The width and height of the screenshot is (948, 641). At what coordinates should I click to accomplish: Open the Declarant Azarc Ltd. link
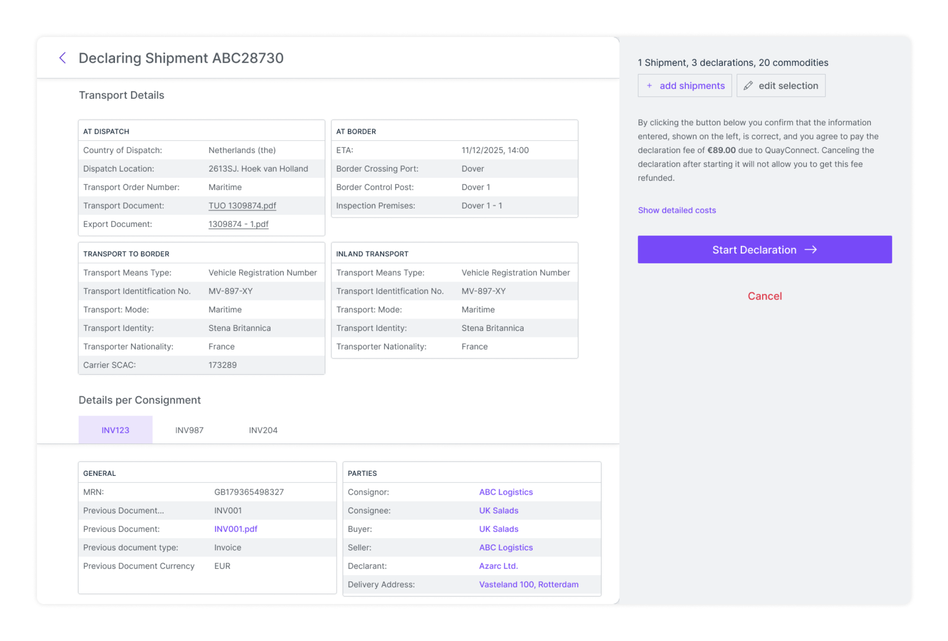tap(498, 566)
